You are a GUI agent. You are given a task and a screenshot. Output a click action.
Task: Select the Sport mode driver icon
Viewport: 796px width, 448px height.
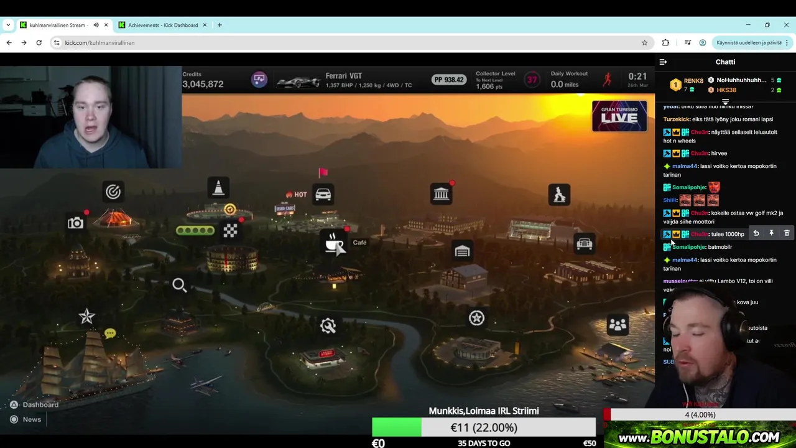tap(559, 195)
